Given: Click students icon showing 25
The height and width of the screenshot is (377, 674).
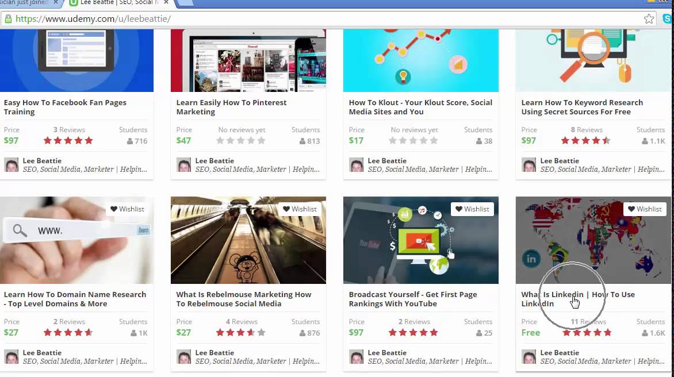Looking at the screenshot, I should click(x=479, y=333).
